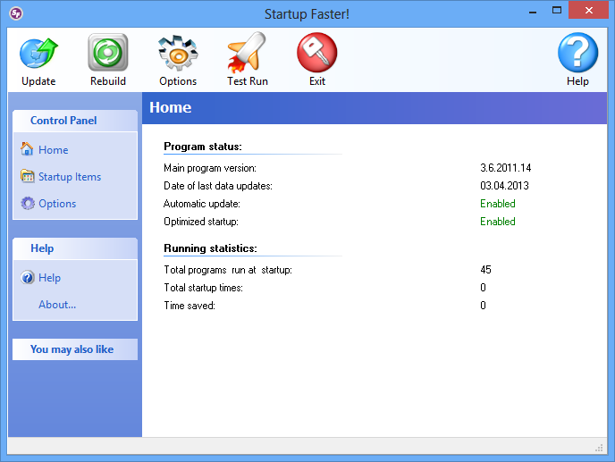Viewport: 615px width, 462px height.
Task: Click the Update label in the toolbar
Action: pyautogui.click(x=38, y=81)
